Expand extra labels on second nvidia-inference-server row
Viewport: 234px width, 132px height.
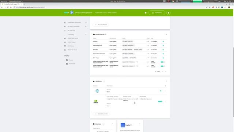[137, 66]
